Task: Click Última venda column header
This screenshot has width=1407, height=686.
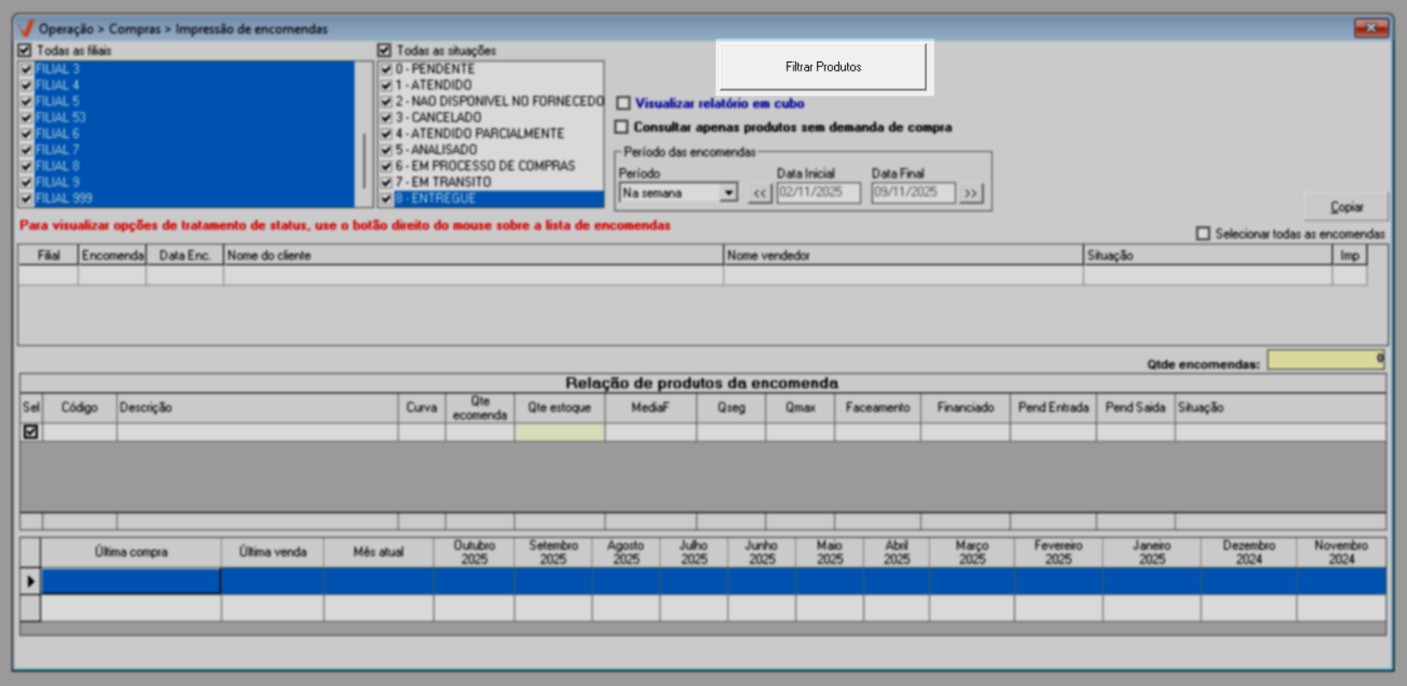Action: [272, 552]
